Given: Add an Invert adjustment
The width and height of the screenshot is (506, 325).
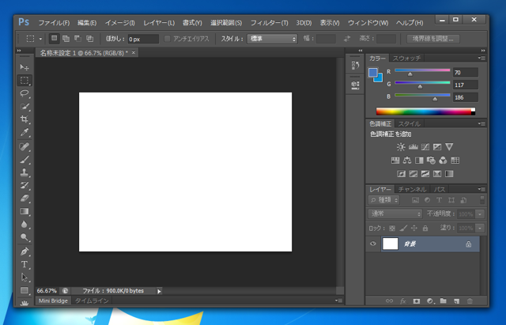Looking at the screenshot, I should click(401, 174).
